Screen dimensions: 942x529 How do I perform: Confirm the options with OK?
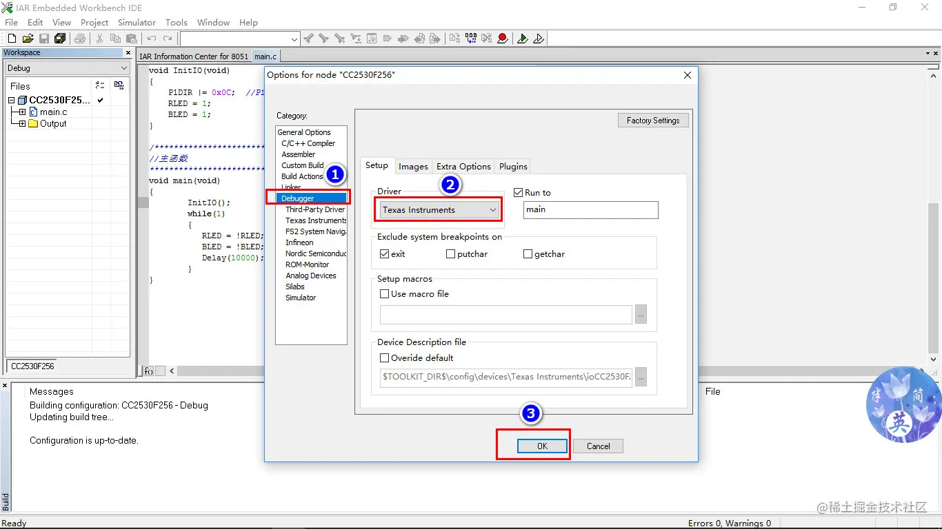(542, 446)
